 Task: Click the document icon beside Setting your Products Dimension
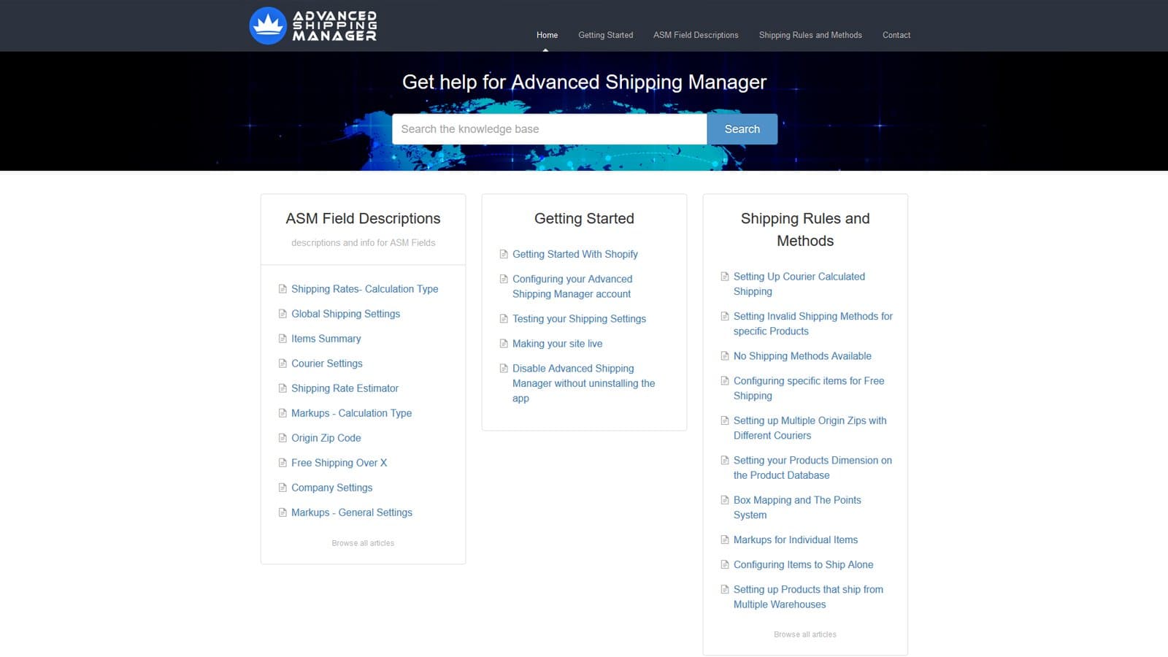click(x=725, y=461)
